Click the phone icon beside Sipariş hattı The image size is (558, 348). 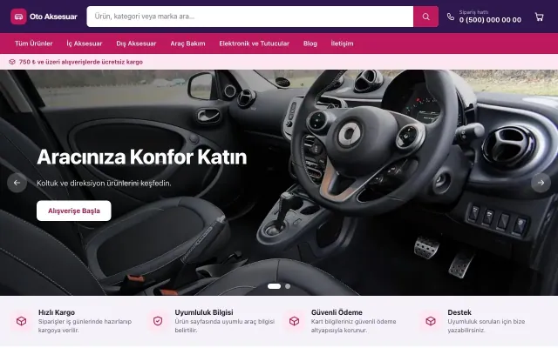(451, 17)
